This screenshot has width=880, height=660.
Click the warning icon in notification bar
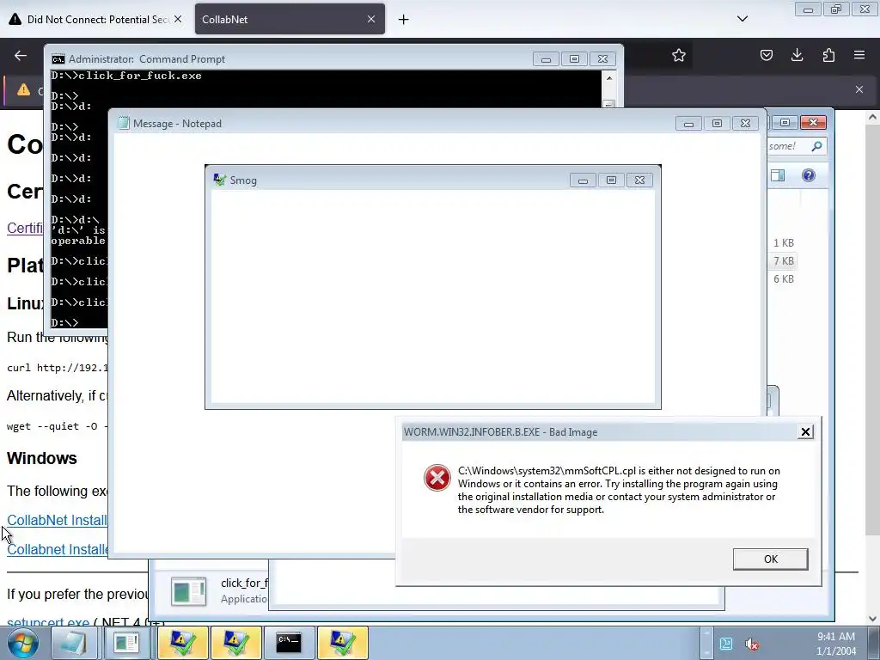pos(23,89)
